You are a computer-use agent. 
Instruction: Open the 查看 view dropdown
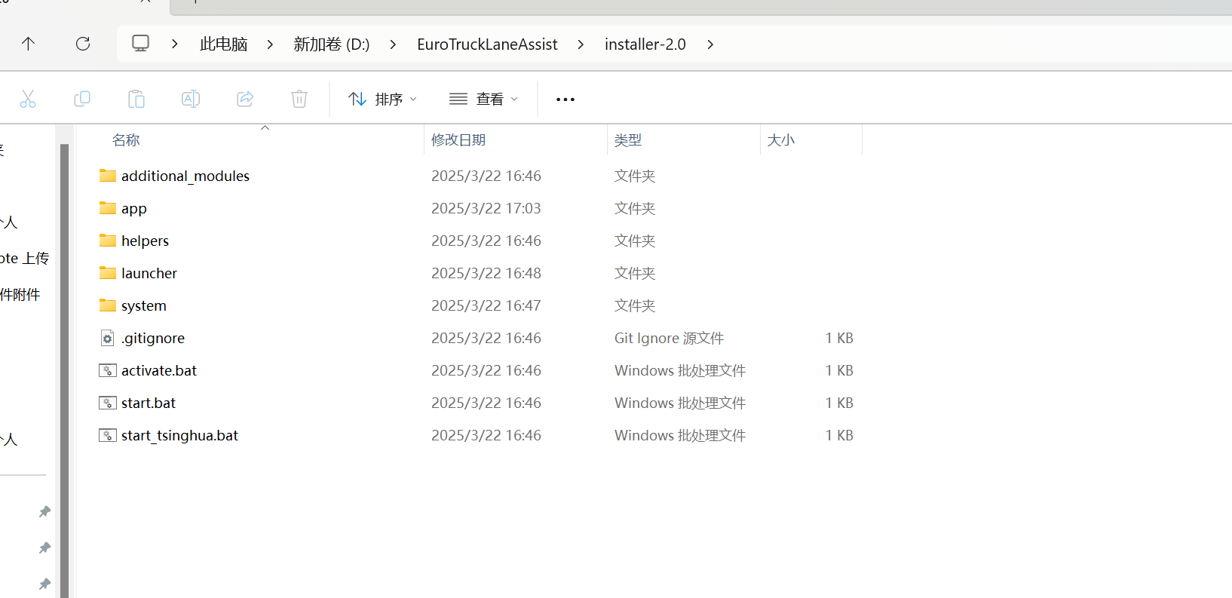click(x=484, y=99)
